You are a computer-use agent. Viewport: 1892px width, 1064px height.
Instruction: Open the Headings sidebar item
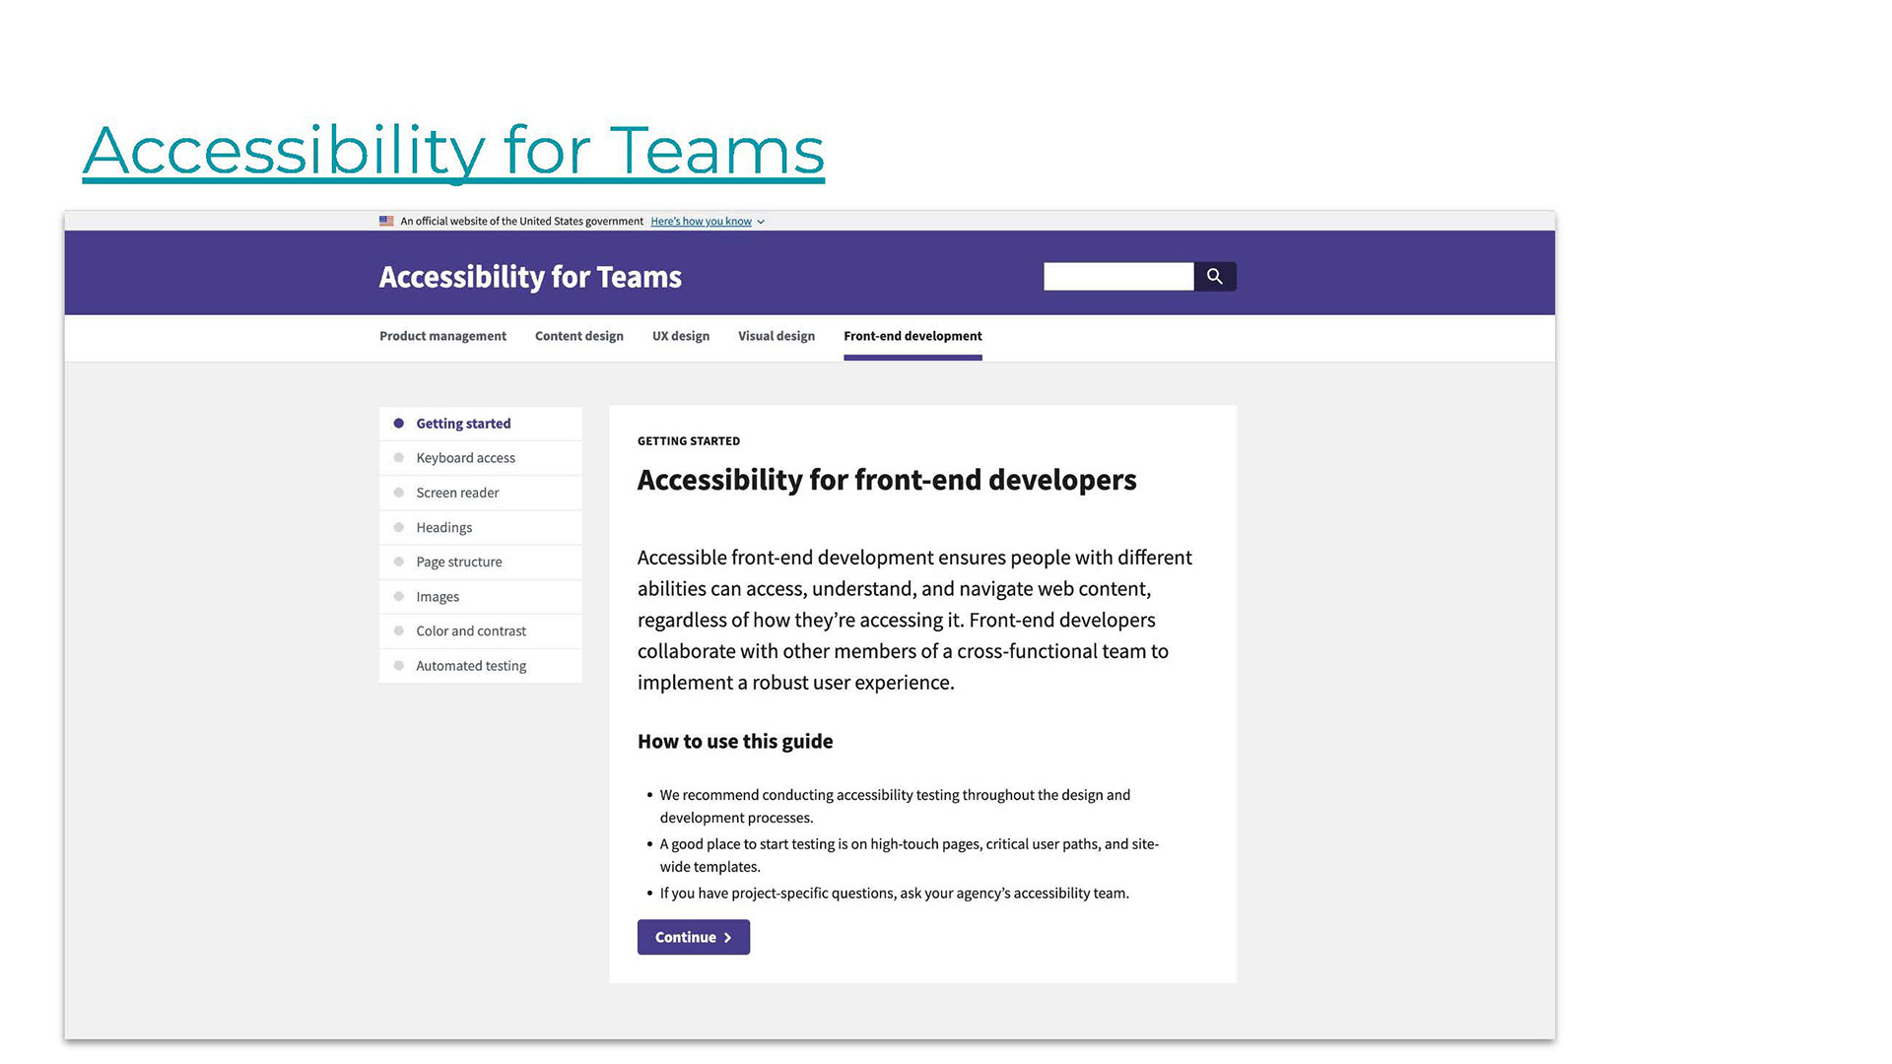click(x=443, y=528)
